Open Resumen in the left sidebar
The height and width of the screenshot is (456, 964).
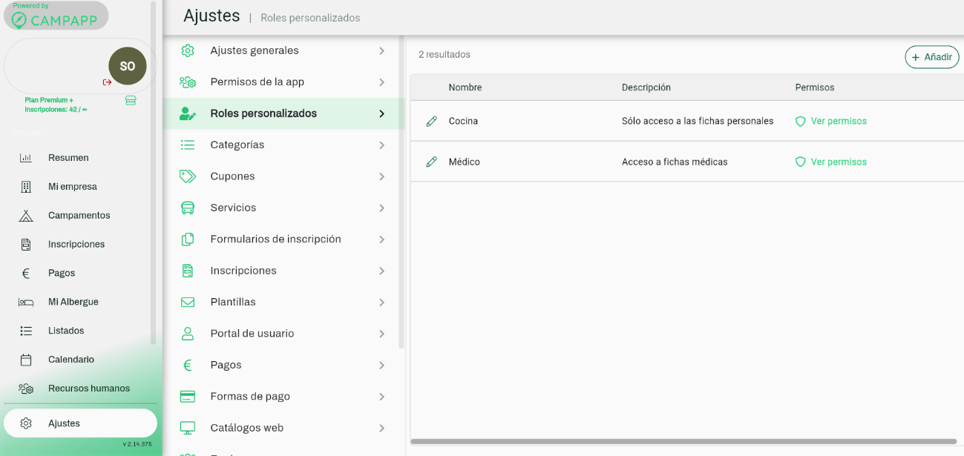point(68,158)
